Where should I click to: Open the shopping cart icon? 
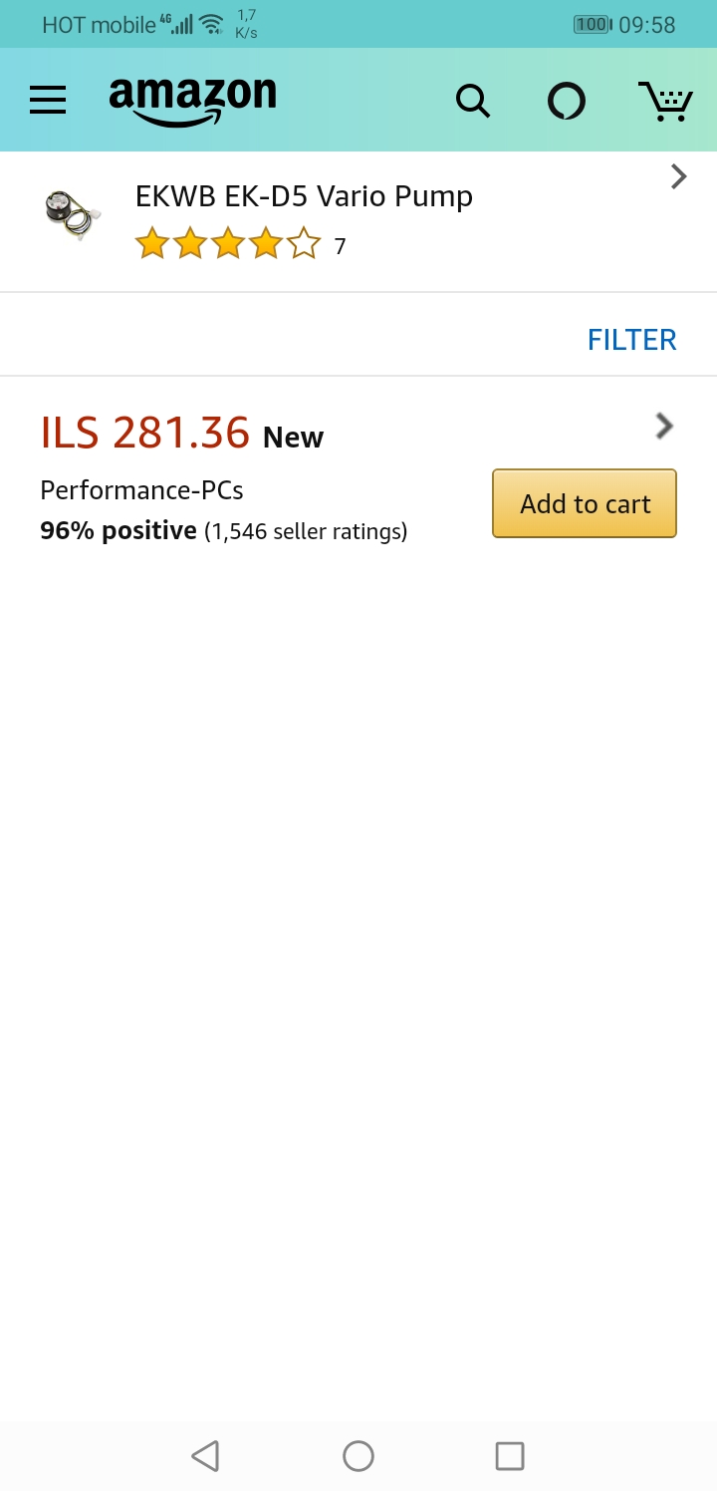pyautogui.click(x=664, y=101)
